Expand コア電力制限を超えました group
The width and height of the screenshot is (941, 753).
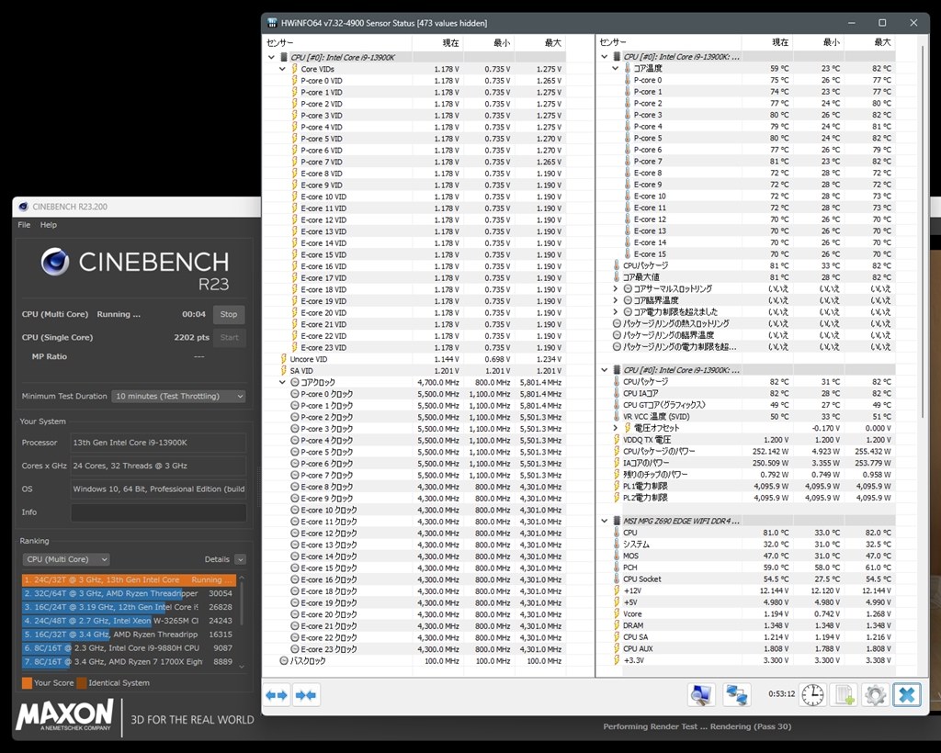pos(615,311)
